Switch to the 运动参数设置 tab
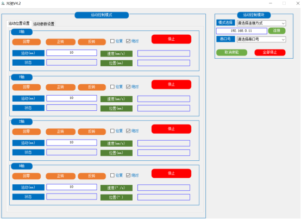Image resolution: width=301 pixels, height=219 pixels. (44, 24)
